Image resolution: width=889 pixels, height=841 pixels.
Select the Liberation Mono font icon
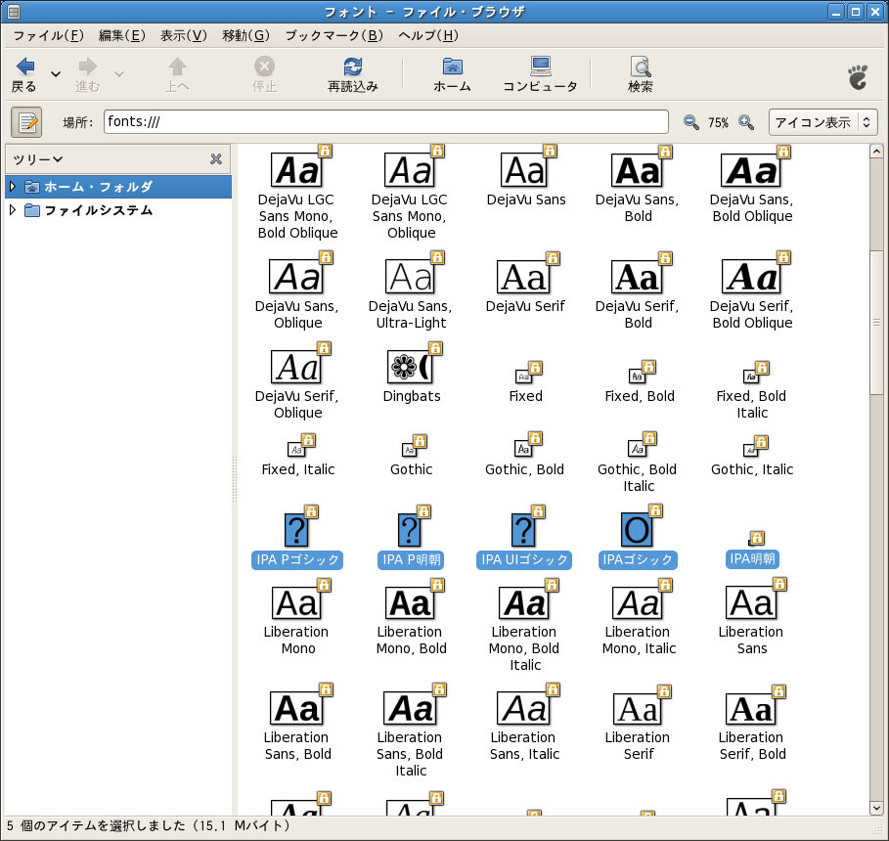click(296, 602)
